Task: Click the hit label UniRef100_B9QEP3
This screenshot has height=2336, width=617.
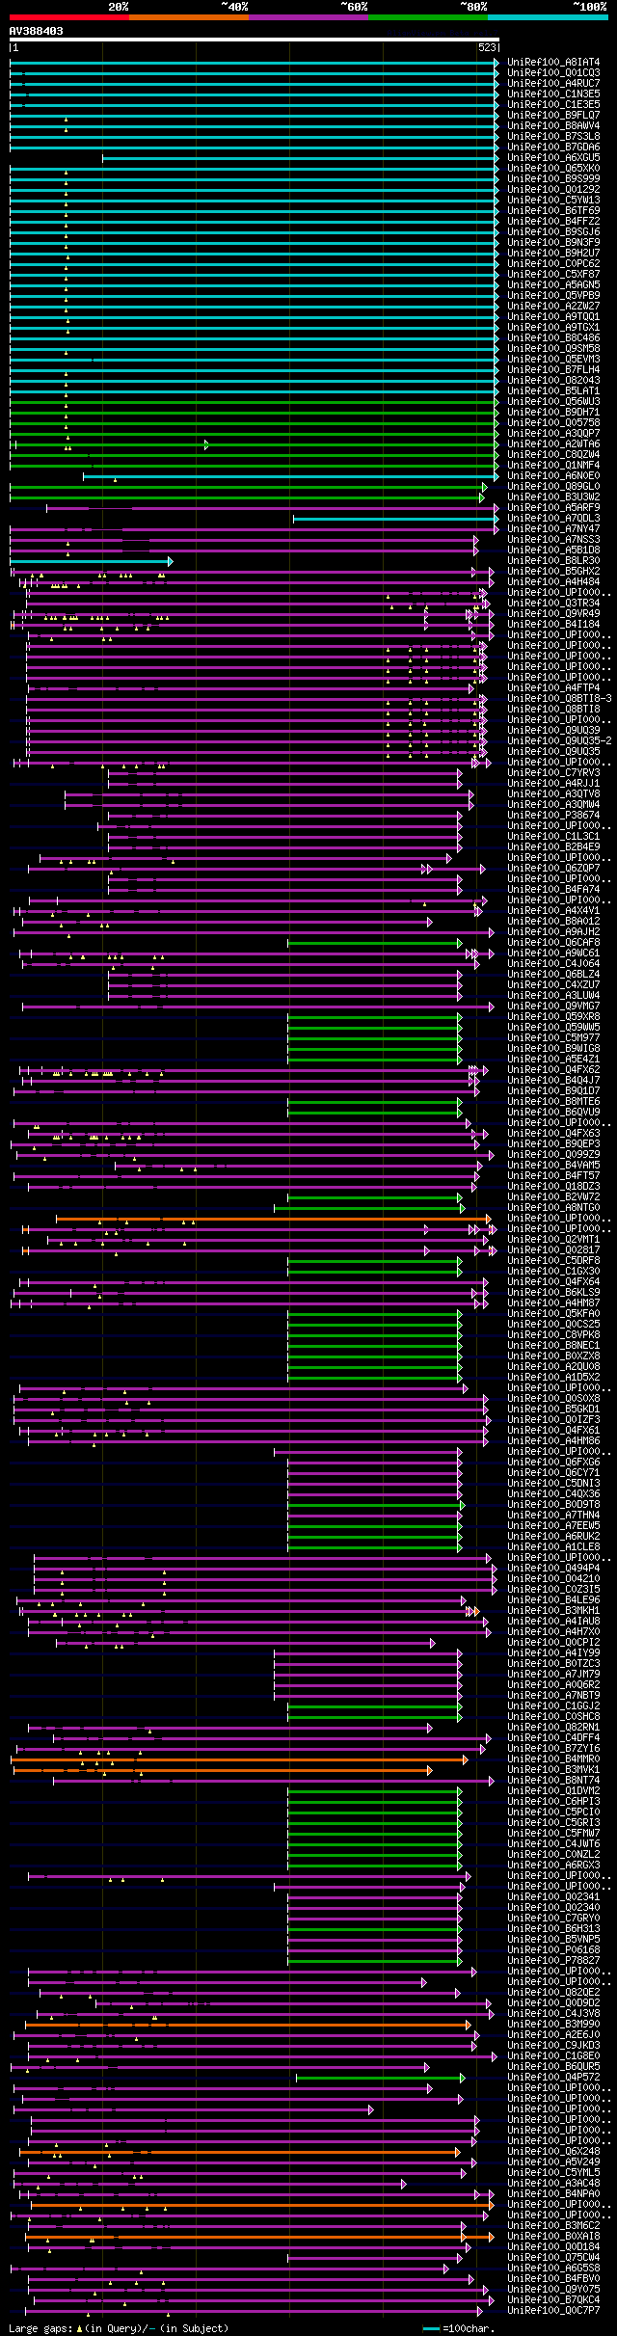Action: point(553,1144)
